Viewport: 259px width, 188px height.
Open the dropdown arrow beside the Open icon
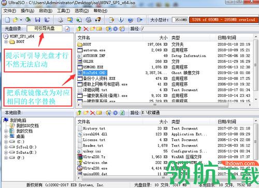click(x=21, y=20)
